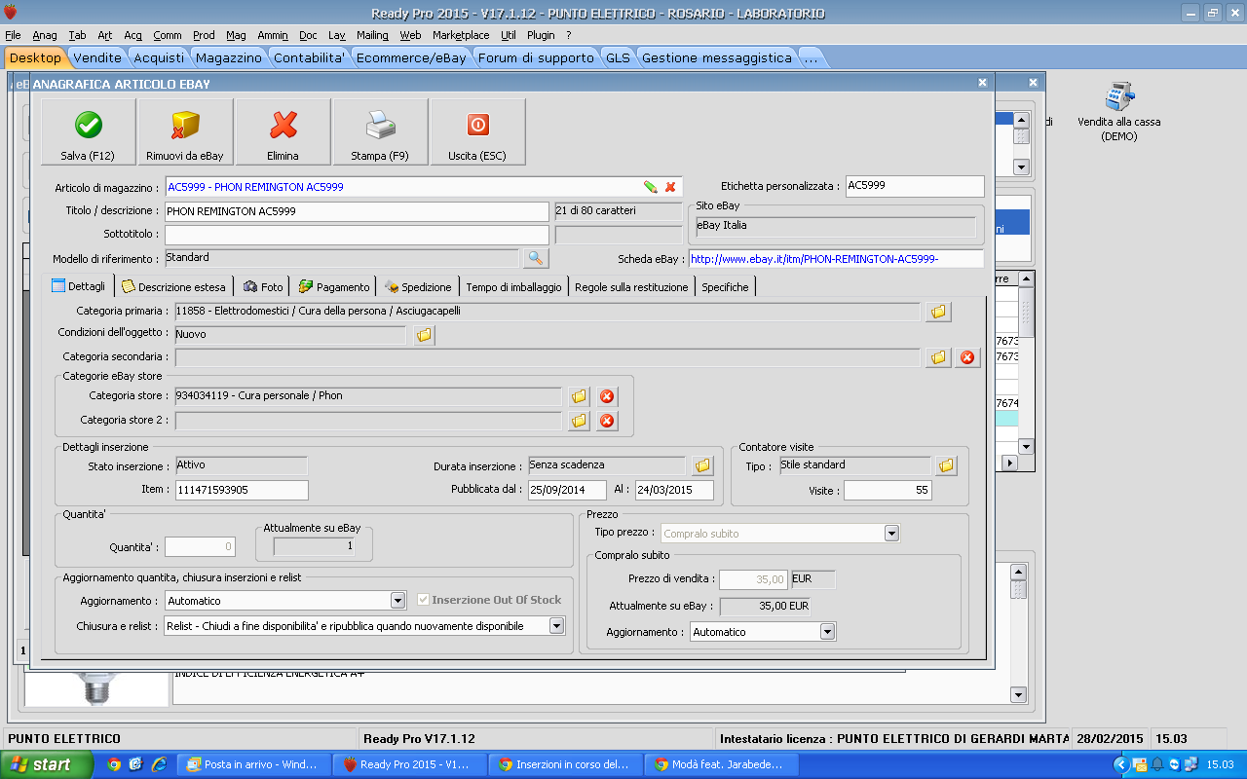The width and height of the screenshot is (1247, 779).
Task: Switch to Tempo di imballaggio tab
Action: tap(513, 287)
